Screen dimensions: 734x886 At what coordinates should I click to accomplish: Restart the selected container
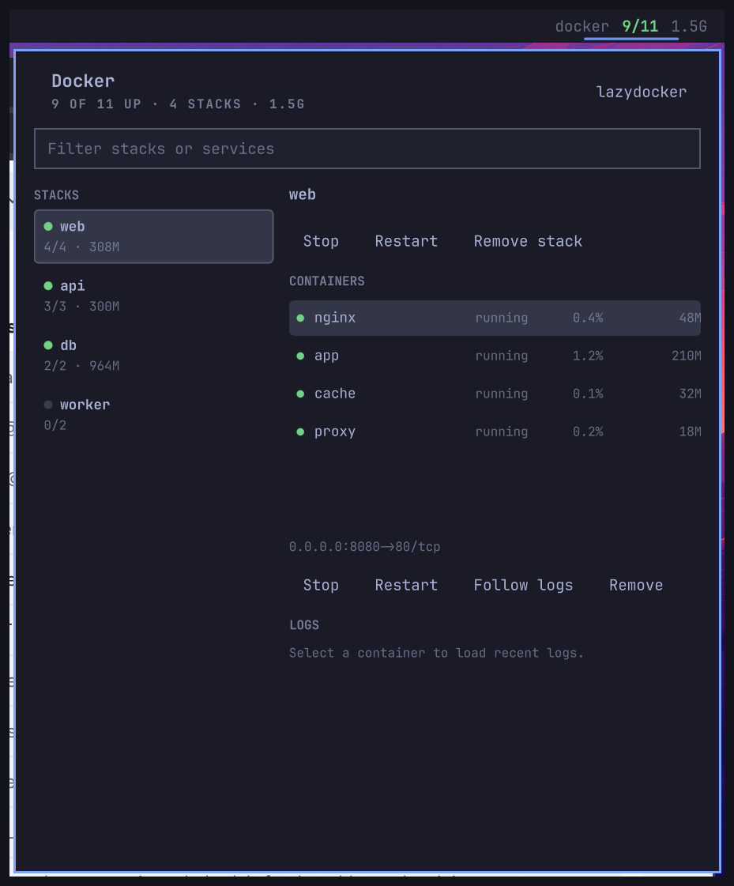point(406,586)
